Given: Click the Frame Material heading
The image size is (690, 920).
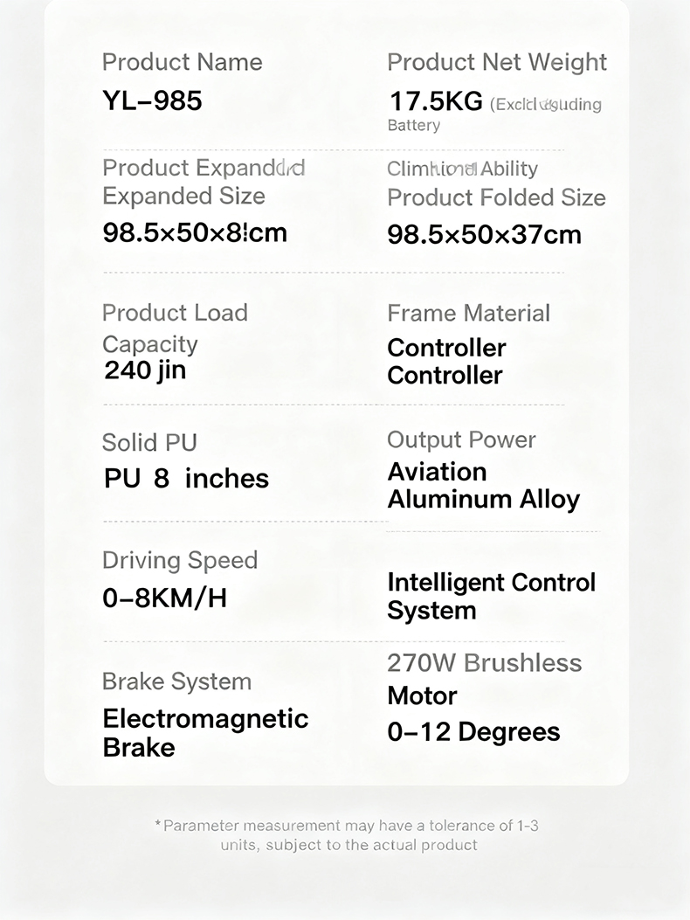Looking at the screenshot, I should 468,314.
